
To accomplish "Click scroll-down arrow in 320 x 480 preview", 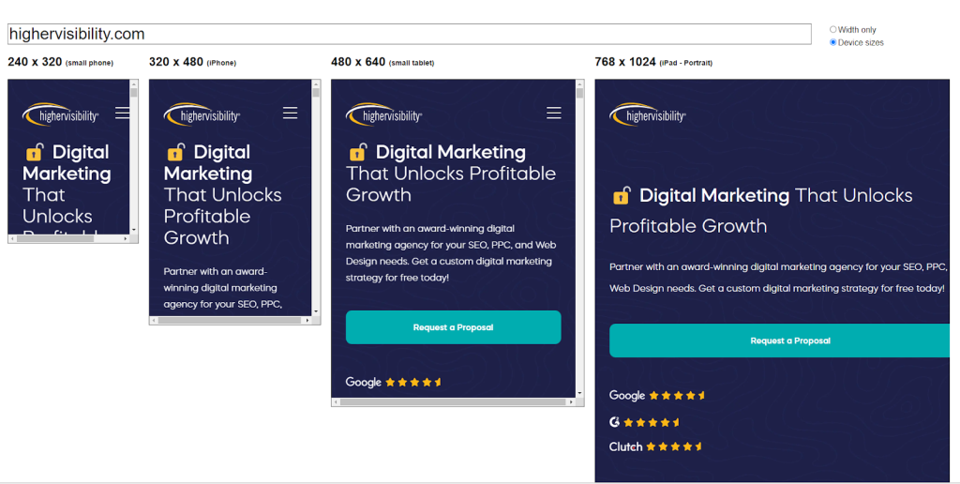I will [x=316, y=310].
